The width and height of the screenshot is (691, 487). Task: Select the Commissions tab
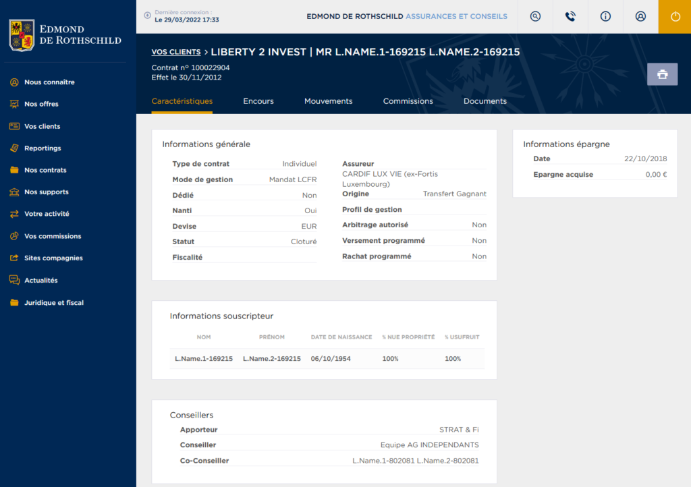click(408, 101)
